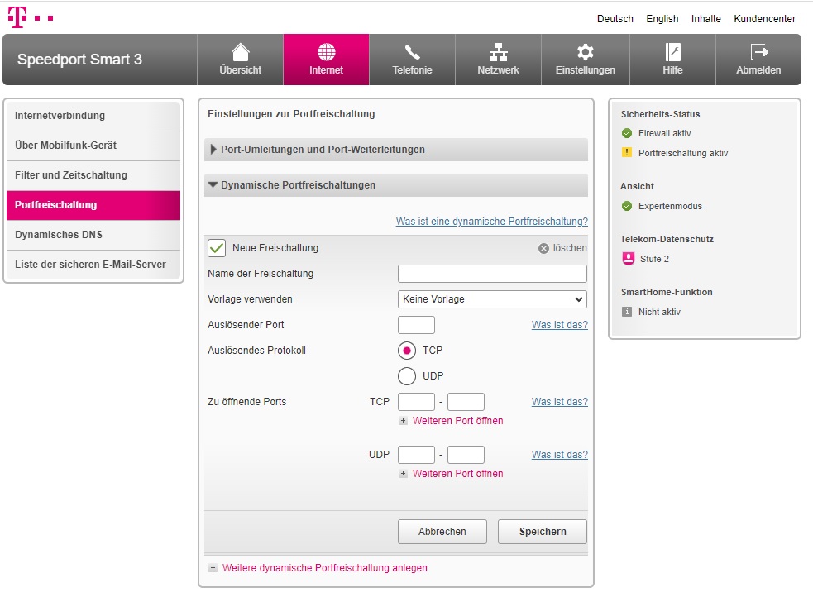Click the 'Firewall aktiv' status text
The width and height of the screenshot is (813, 597).
pos(665,133)
